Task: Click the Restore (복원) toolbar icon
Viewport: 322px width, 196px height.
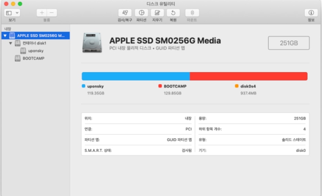Action: pos(173,13)
